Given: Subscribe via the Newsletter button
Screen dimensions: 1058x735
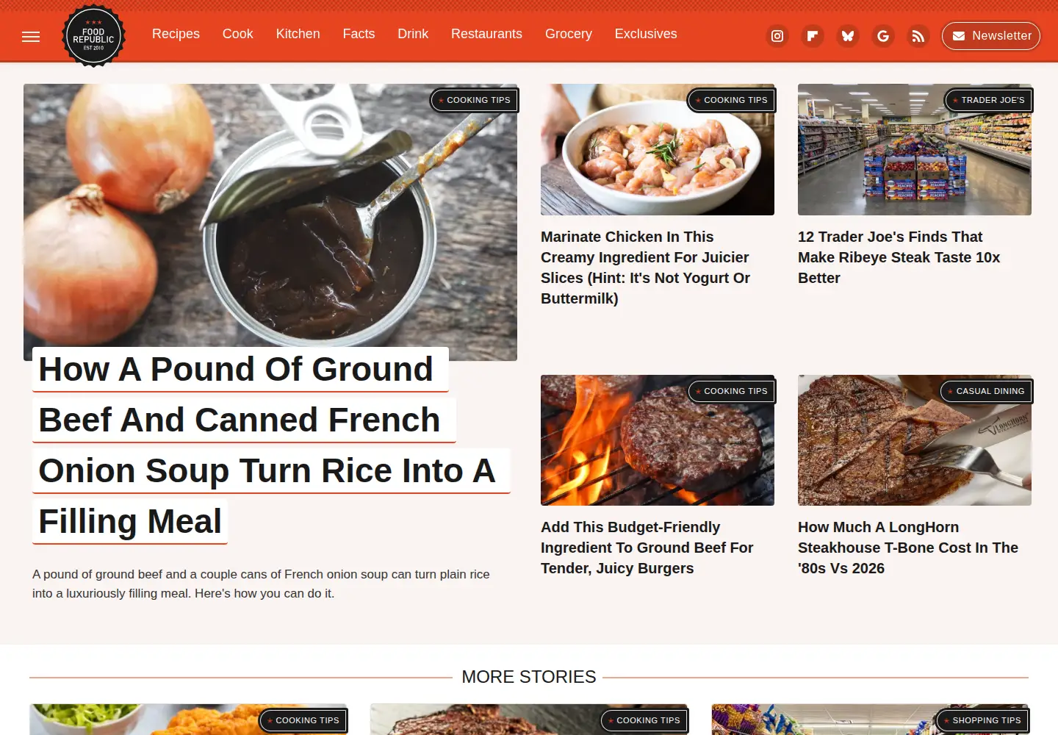Looking at the screenshot, I should (x=991, y=36).
